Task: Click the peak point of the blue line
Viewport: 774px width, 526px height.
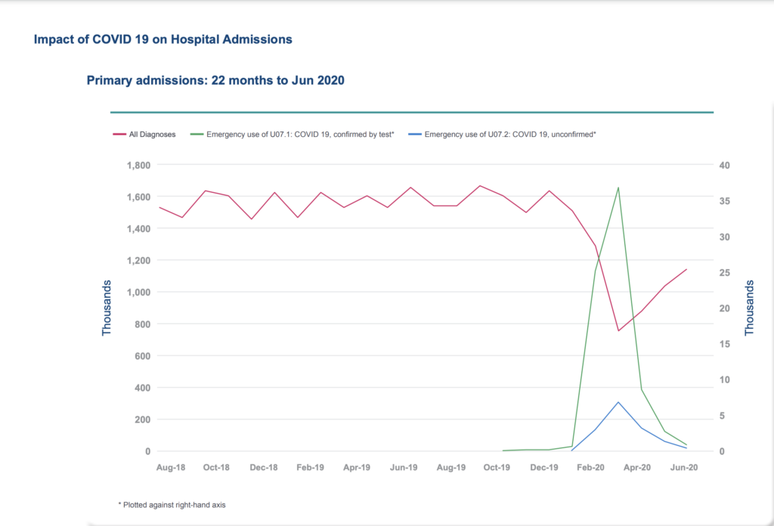Action: click(618, 402)
